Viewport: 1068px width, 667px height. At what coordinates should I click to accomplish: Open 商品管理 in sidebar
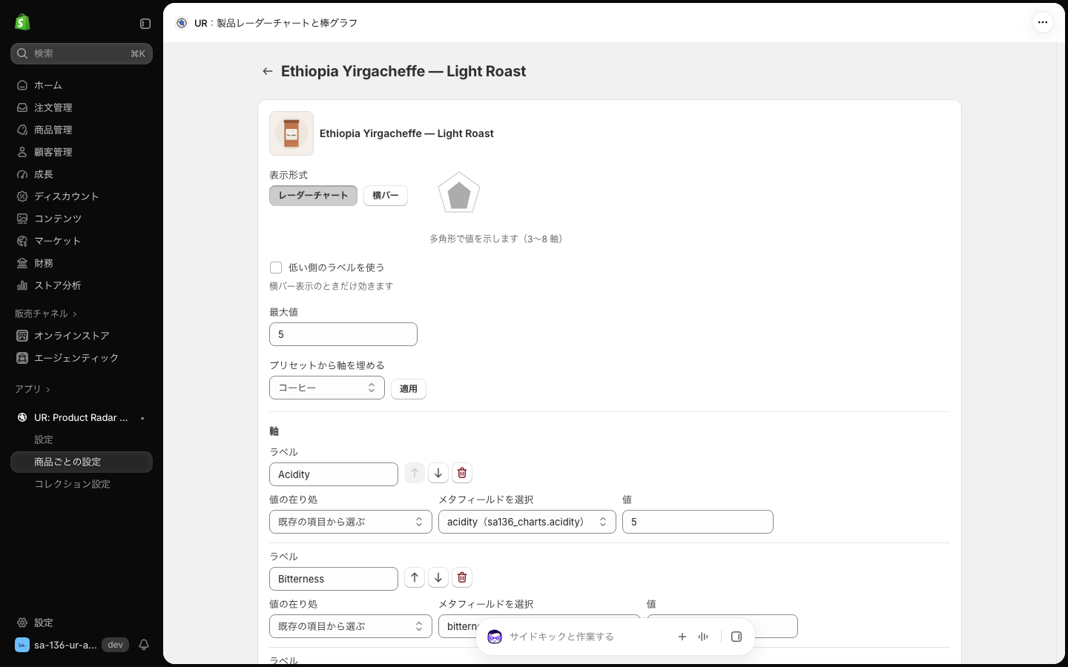(x=82, y=130)
